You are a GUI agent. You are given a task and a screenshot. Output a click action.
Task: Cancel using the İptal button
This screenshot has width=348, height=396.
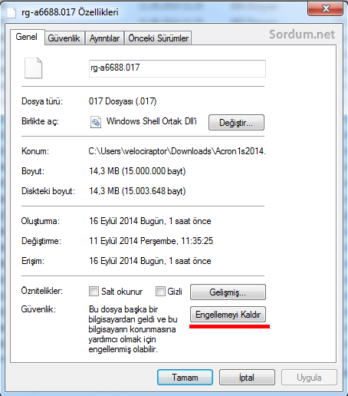point(247,378)
